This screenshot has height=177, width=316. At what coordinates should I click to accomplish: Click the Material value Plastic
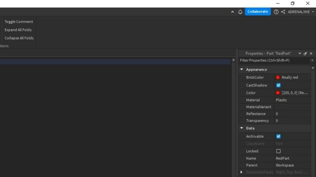(281, 100)
